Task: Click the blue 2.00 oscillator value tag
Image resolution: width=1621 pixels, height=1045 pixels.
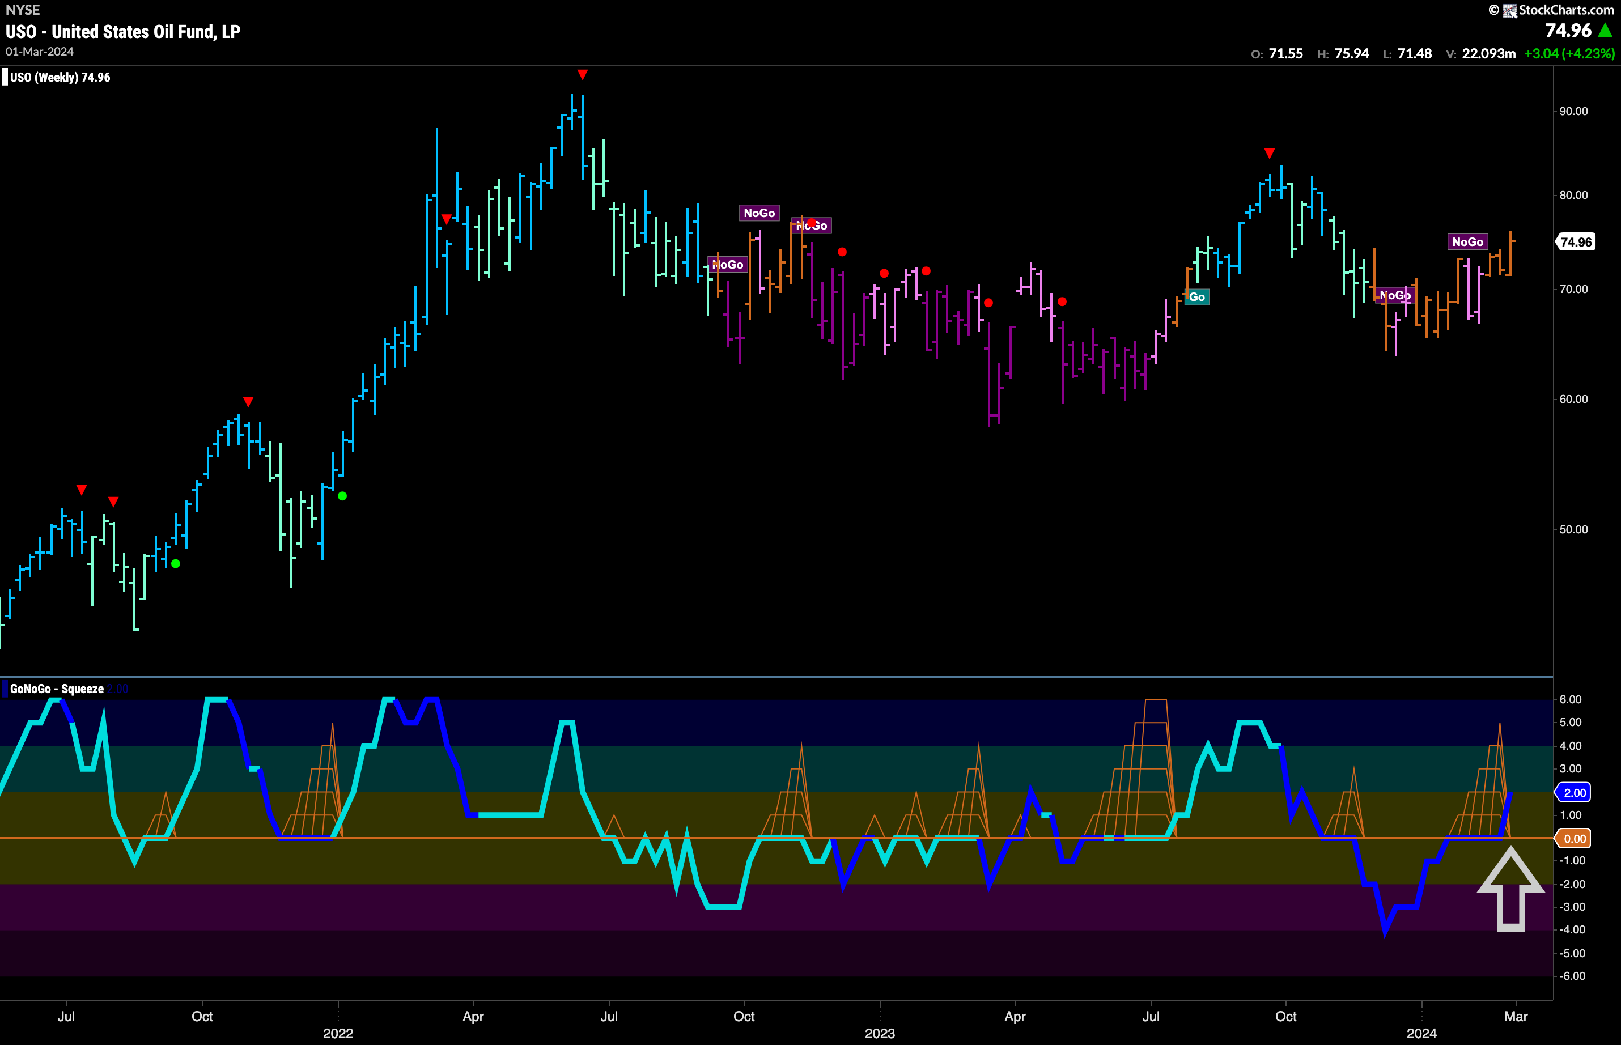Action: click(1573, 793)
